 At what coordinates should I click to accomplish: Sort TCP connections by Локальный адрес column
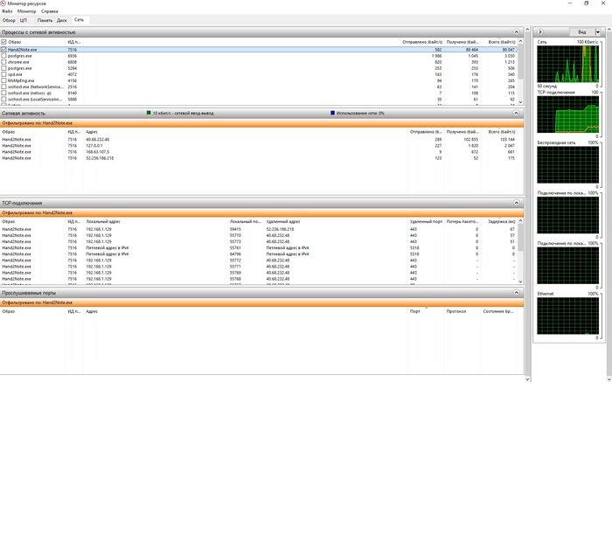click(x=103, y=221)
